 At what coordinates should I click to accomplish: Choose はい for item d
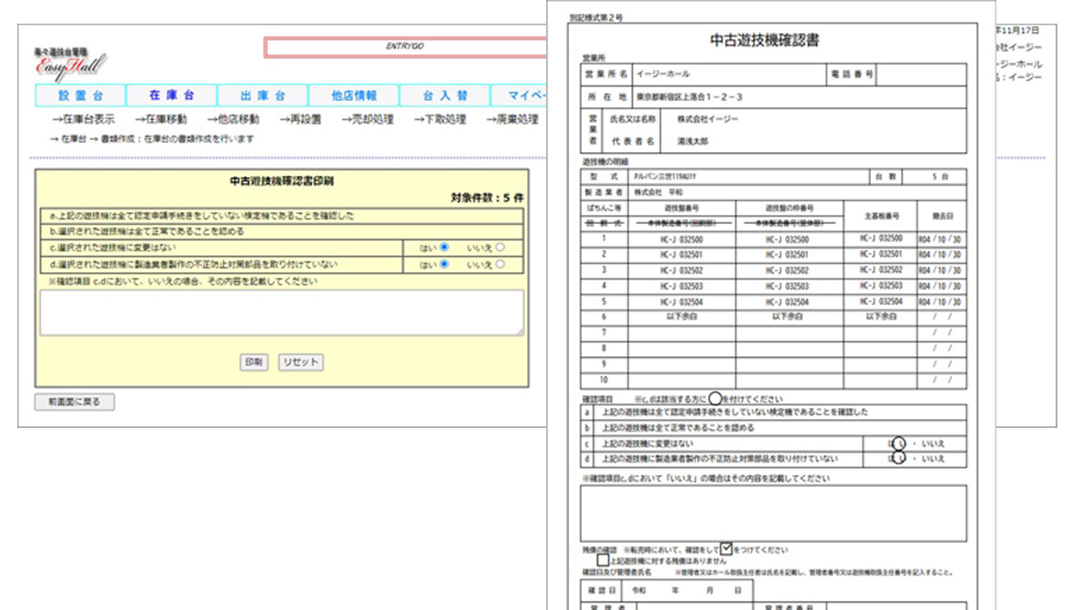[x=444, y=265]
